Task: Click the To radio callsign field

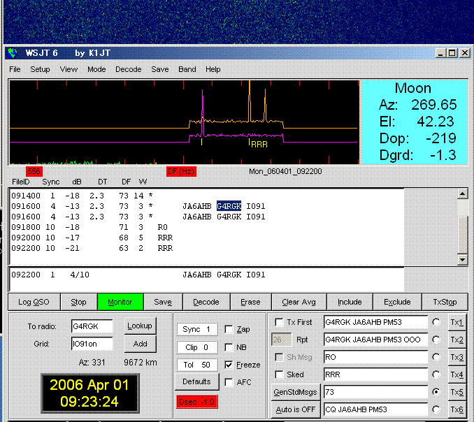Action: click(92, 326)
